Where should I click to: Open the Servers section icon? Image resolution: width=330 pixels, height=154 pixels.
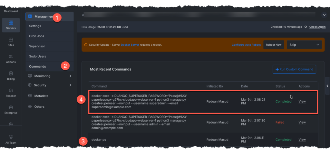pos(11,23)
